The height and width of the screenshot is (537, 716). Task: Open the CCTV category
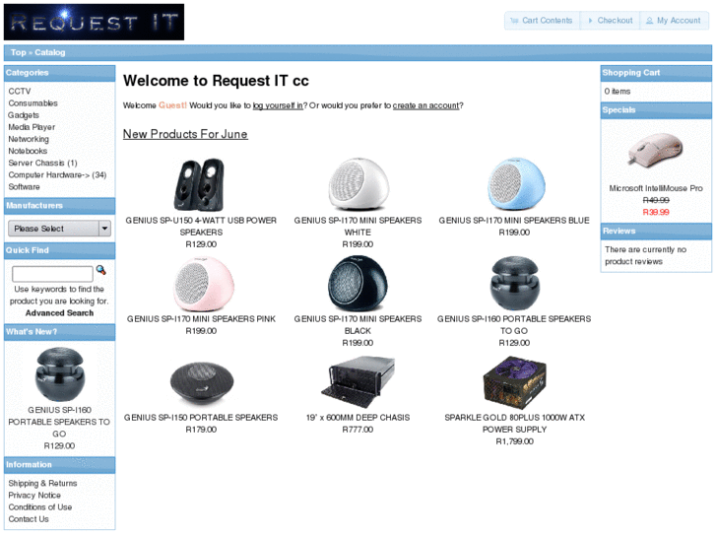click(x=20, y=91)
